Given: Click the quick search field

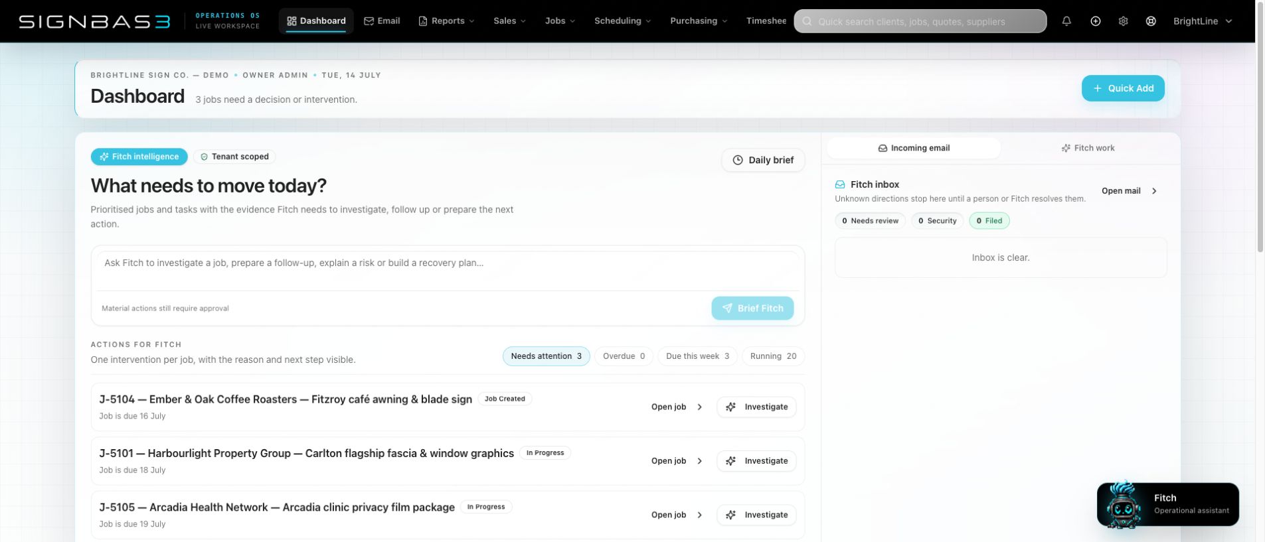Looking at the screenshot, I should (x=920, y=21).
